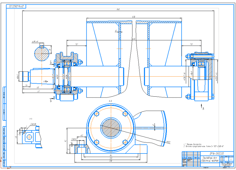Click the drum length dimension above the drum
Image resolution: width=236 pixels, height=170 pixels.
pyautogui.click(x=134, y=17)
